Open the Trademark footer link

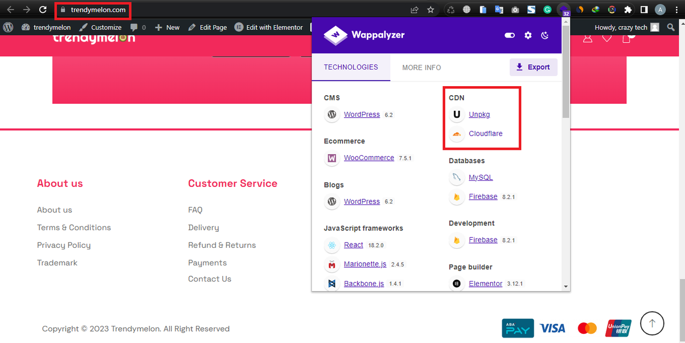click(57, 263)
